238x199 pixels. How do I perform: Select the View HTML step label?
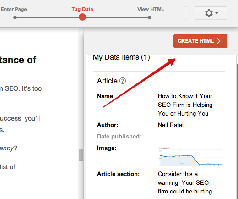(151, 9)
